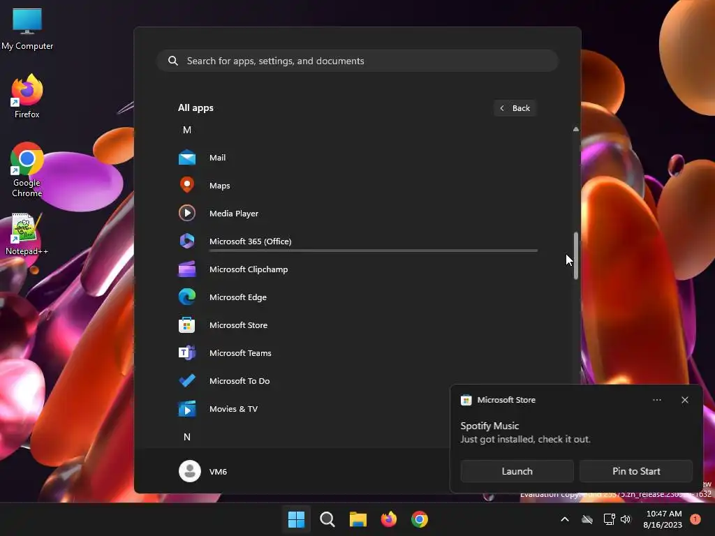
Task: Dismiss the Microsoft Store notification
Action: click(685, 400)
